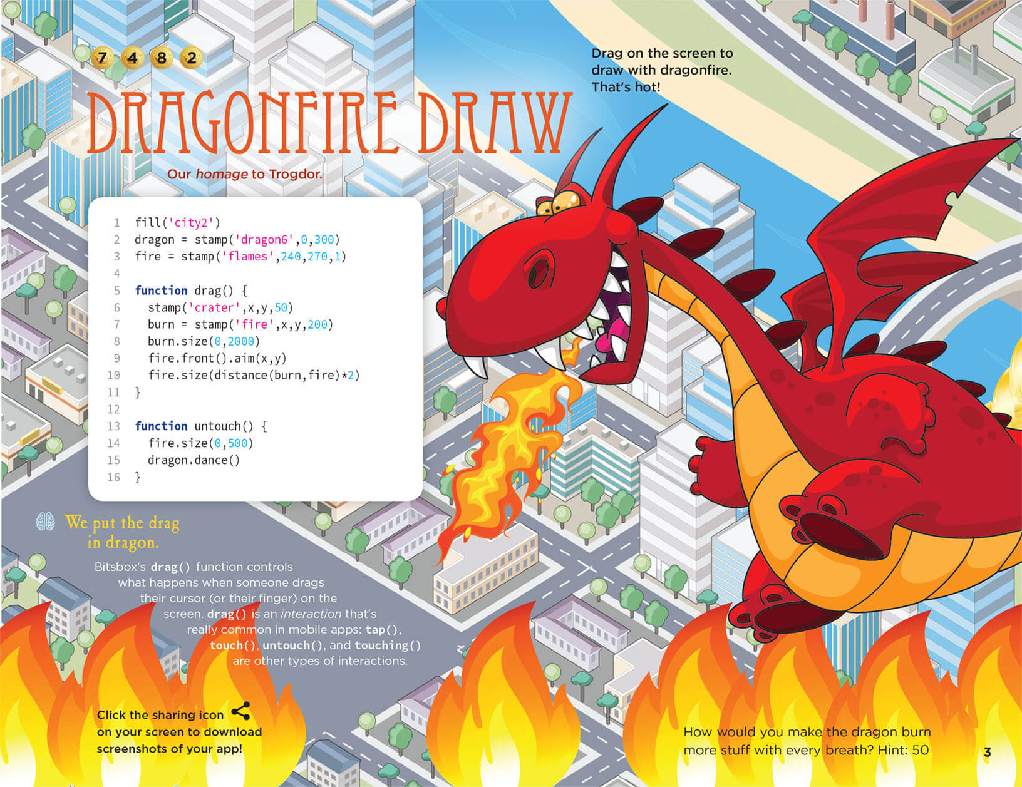Image resolution: width=1022 pixels, height=787 pixels.
Task: Click 'Drag on the screen' instruction text
Action: tap(661, 70)
